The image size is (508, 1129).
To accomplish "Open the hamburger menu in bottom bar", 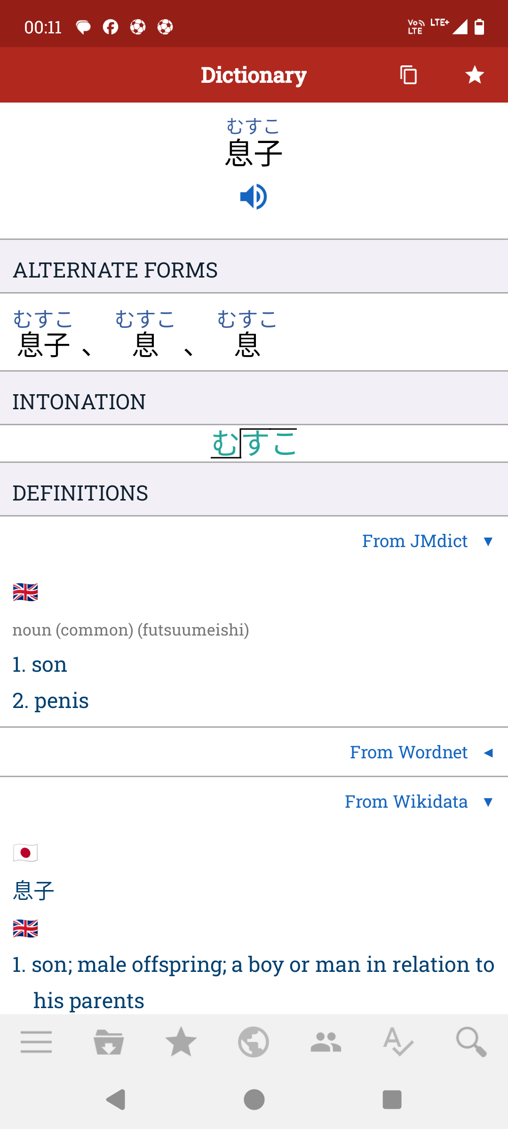I will point(36,1042).
